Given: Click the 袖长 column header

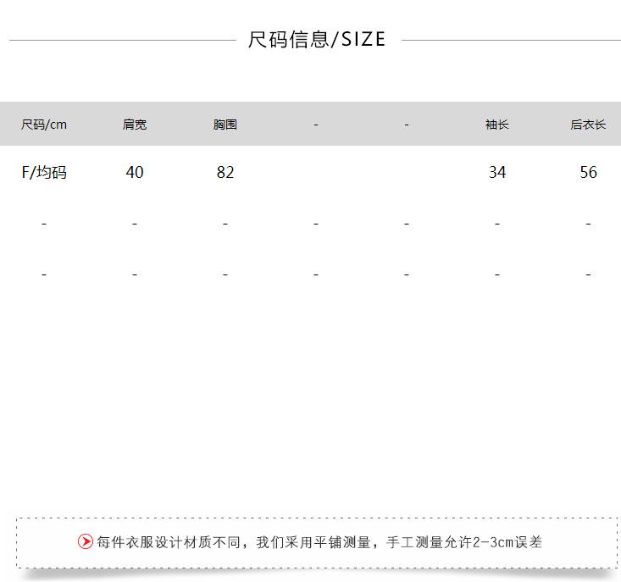Looking at the screenshot, I should coord(497,125).
